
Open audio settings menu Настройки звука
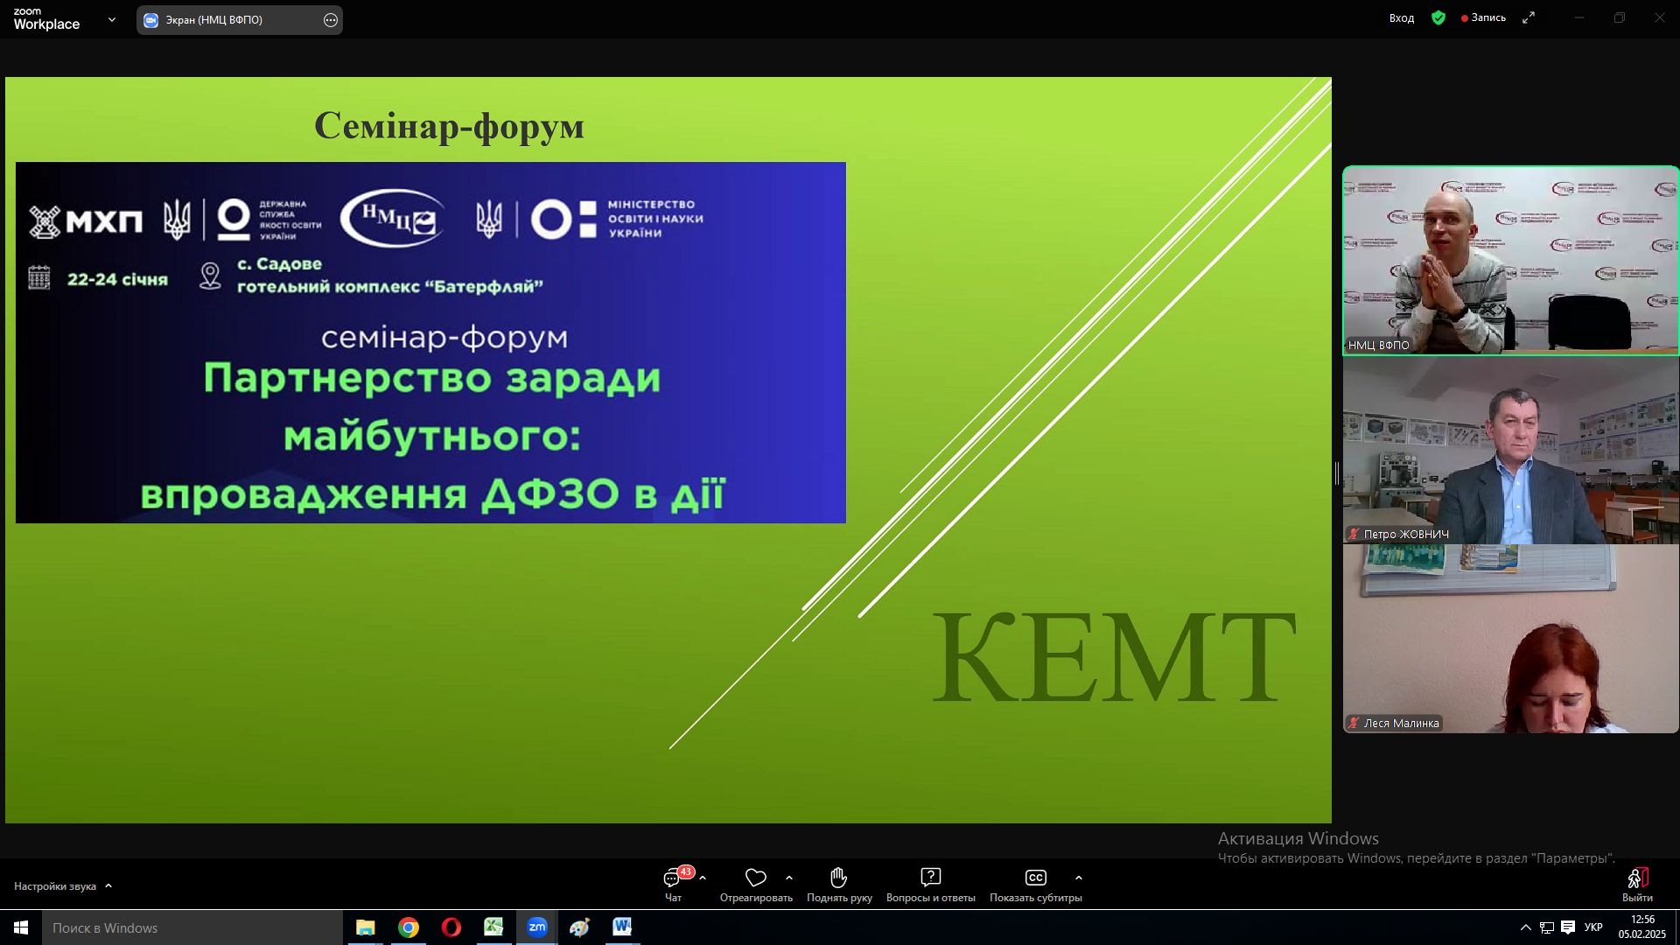click(x=63, y=886)
